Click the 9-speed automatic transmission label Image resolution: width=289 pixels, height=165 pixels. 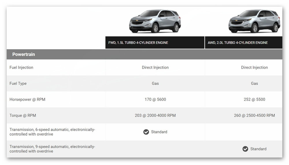coord(52,149)
